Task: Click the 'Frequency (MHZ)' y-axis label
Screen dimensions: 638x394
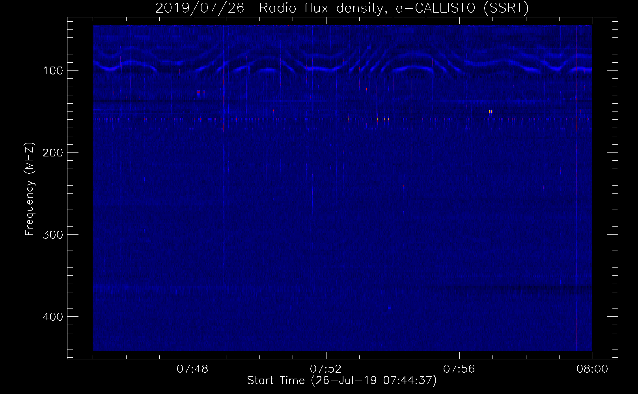Action: click(x=30, y=189)
